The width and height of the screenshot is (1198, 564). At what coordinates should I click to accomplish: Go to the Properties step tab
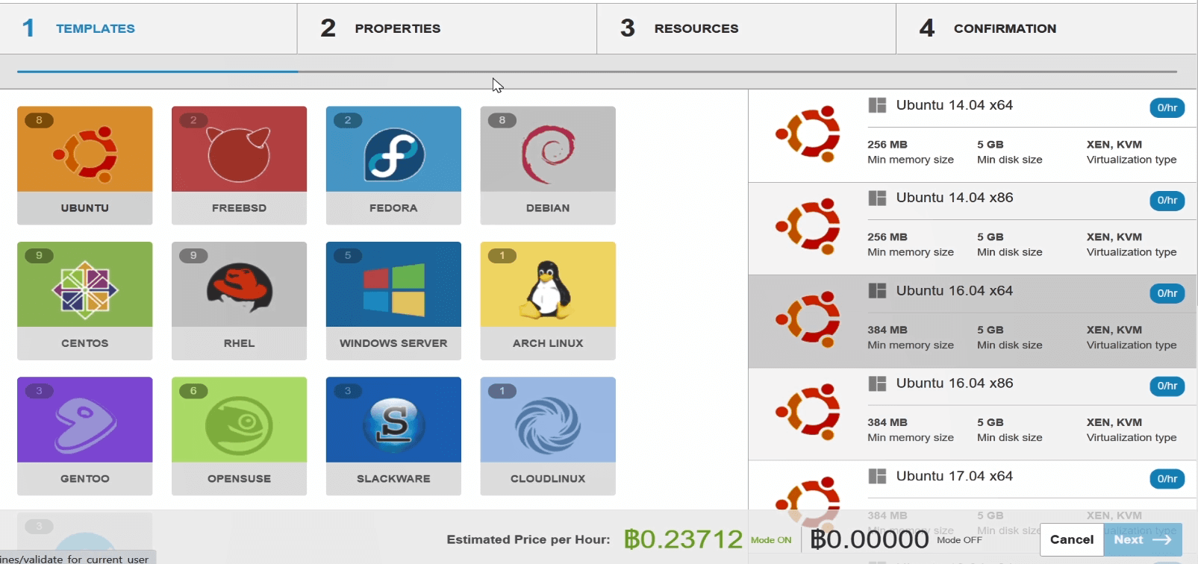point(447,28)
